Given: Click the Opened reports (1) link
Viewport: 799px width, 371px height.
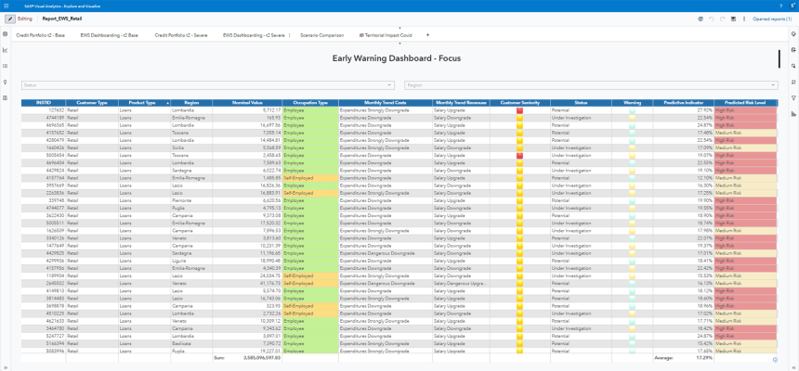Looking at the screenshot, I should point(772,19).
